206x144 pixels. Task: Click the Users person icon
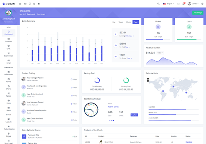point(189,27)
